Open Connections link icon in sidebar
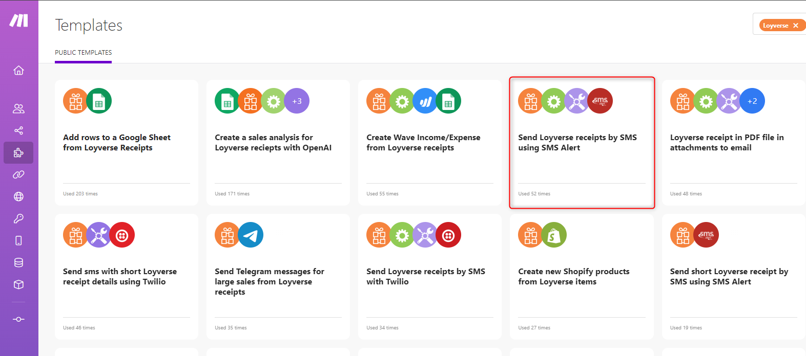 18,174
